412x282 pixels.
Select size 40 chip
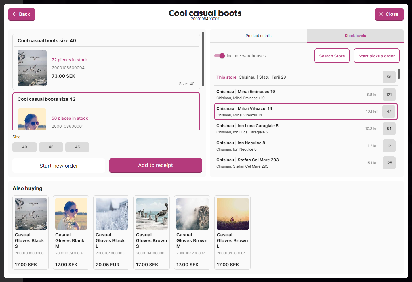tap(24, 147)
